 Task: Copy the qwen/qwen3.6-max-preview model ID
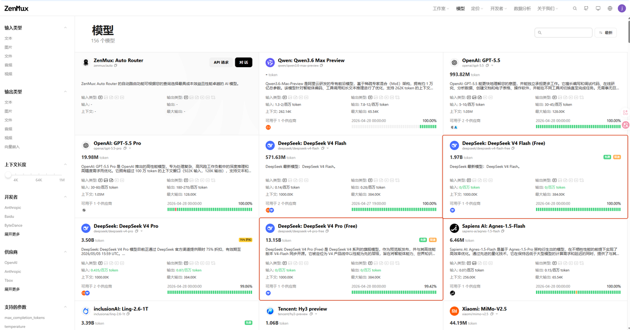321,66
